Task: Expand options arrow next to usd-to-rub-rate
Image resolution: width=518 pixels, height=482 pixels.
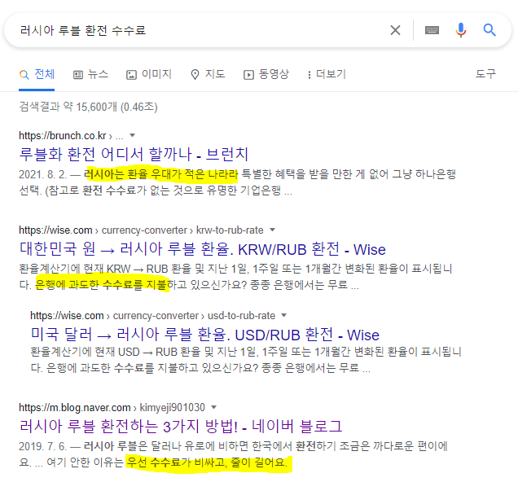Action: click(283, 315)
